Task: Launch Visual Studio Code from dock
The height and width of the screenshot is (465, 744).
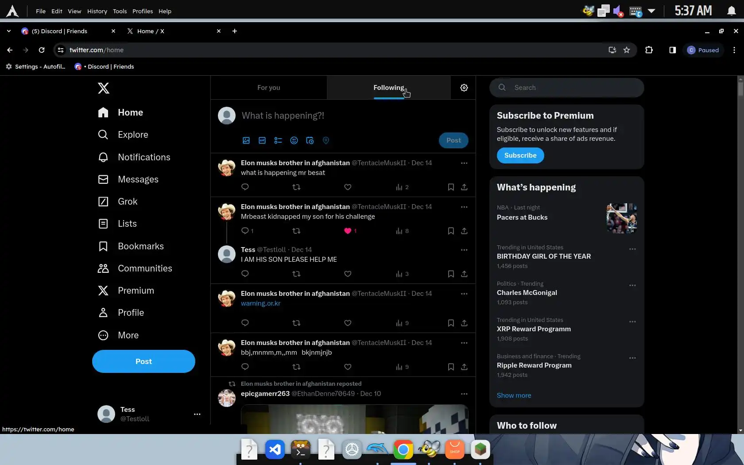Action: tap(275, 450)
